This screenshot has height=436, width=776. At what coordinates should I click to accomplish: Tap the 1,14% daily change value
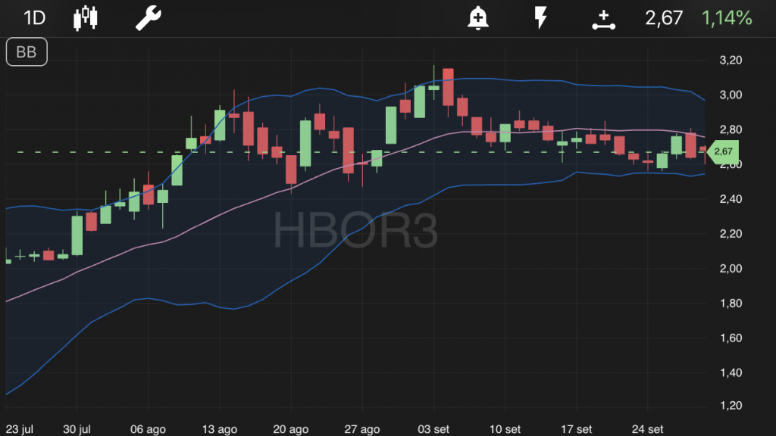point(727,18)
